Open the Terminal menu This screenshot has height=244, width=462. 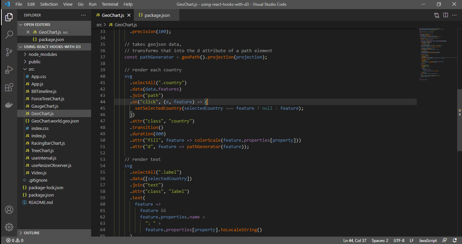coord(110,4)
